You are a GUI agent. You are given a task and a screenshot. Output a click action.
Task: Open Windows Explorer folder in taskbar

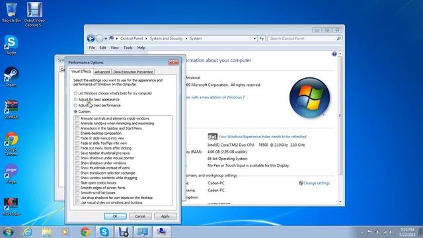tap(47, 232)
